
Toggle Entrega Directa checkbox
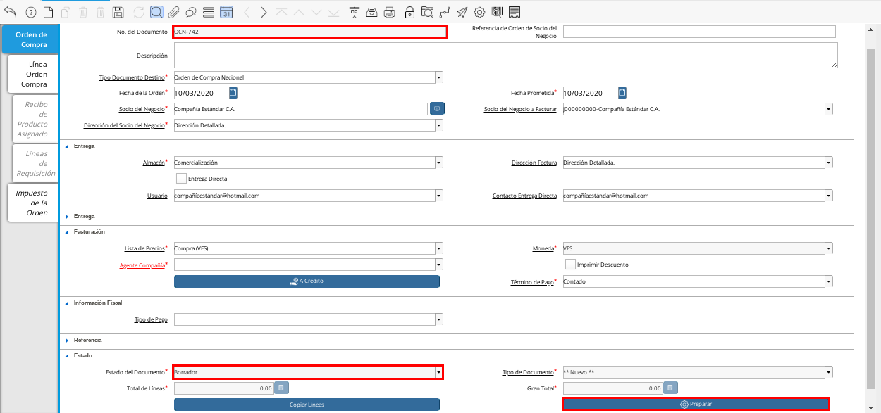pyautogui.click(x=181, y=179)
